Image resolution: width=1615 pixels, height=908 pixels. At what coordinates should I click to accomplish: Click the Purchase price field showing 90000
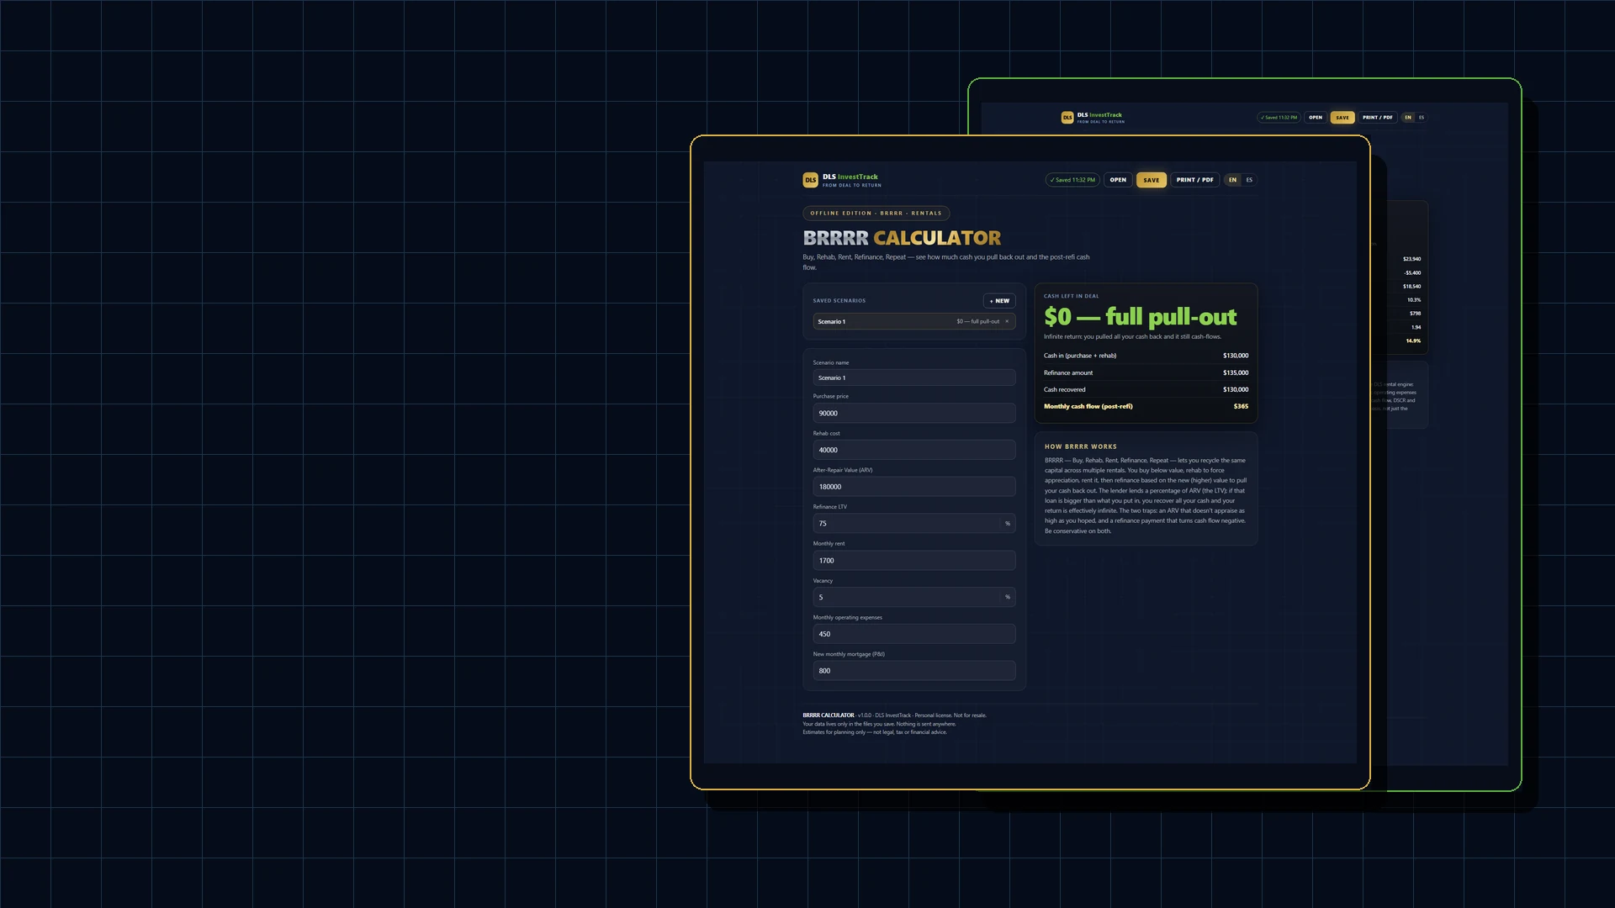coord(914,414)
